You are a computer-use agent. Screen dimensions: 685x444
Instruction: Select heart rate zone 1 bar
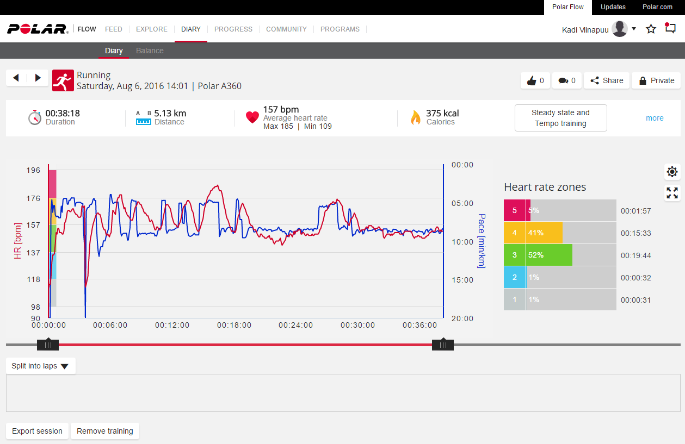click(560, 299)
